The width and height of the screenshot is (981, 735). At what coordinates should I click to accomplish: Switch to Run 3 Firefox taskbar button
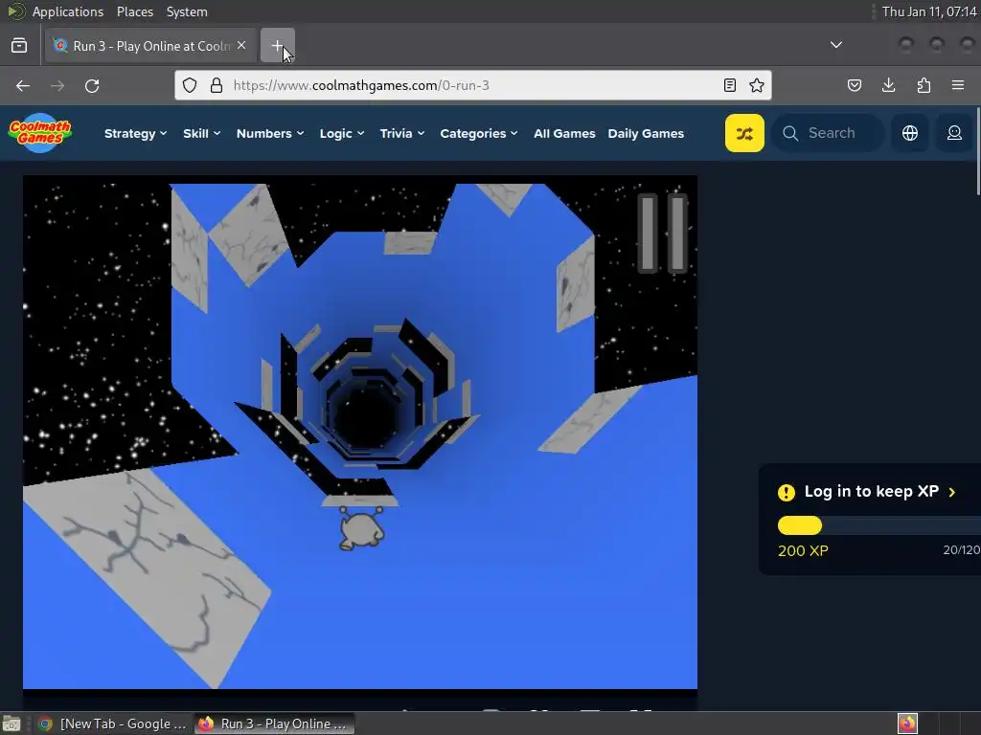(274, 724)
